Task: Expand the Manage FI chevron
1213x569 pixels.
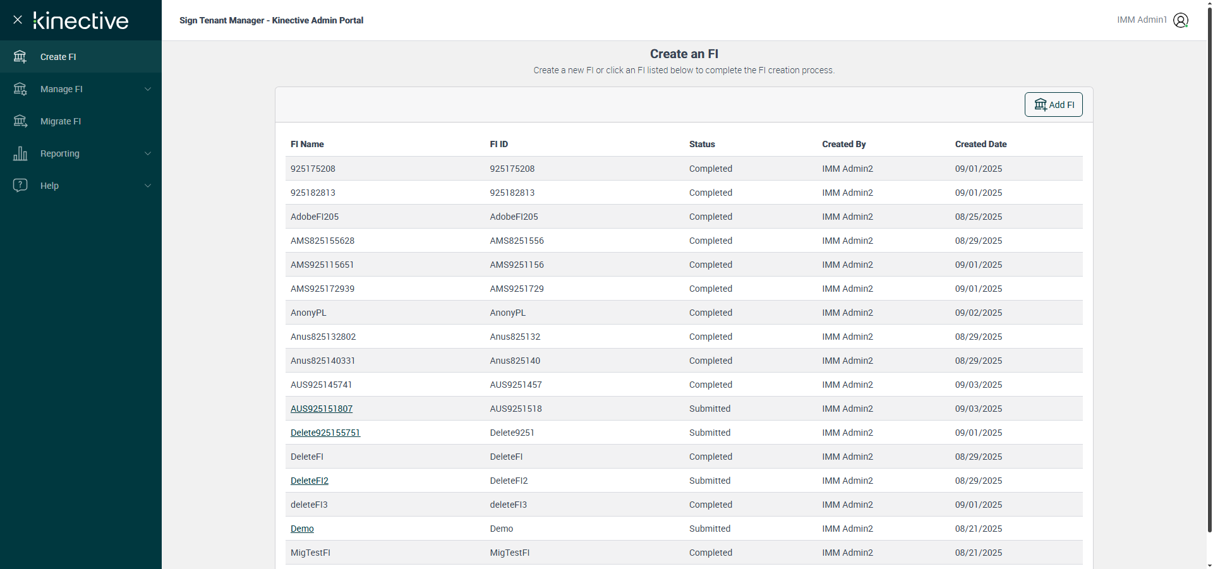Action: (148, 89)
